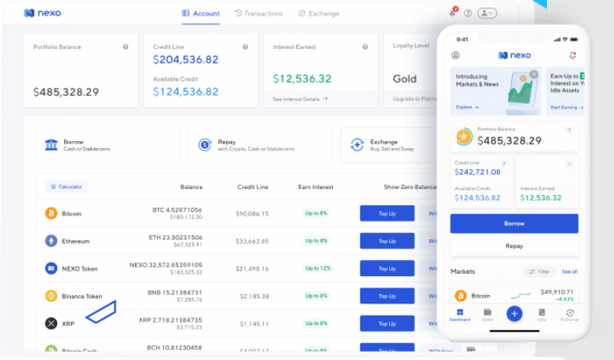Open Credit Line help icon in phone
The width and height of the screenshot is (614, 360).
[x=504, y=163]
